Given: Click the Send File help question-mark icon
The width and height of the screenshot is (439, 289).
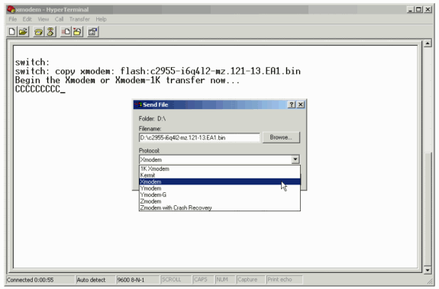Looking at the screenshot, I should click(x=292, y=104).
